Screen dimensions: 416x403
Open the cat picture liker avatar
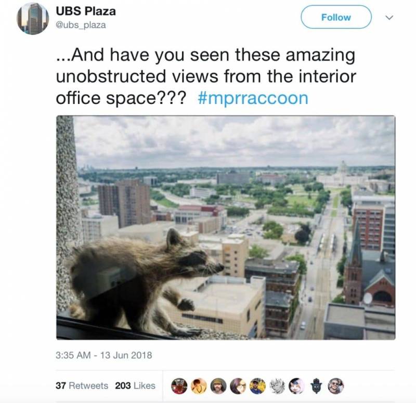(x=296, y=386)
